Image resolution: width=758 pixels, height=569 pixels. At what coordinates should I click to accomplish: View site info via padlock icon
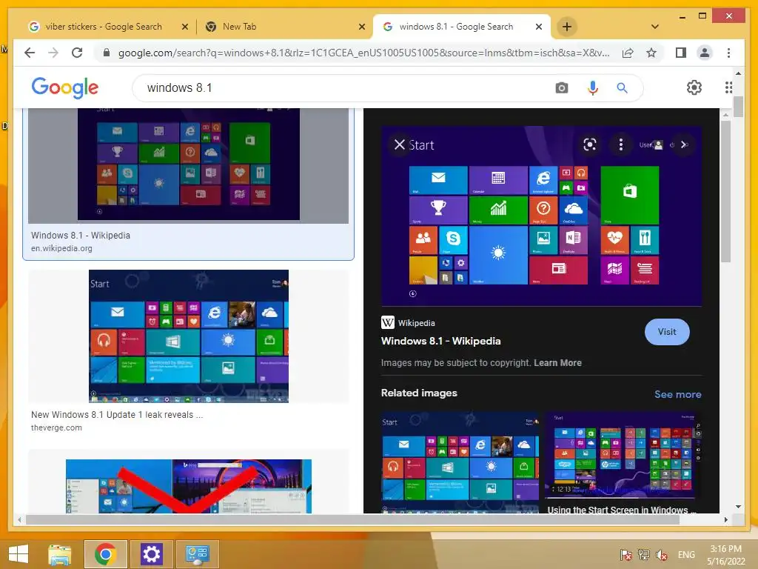pyautogui.click(x=107, y=53)
